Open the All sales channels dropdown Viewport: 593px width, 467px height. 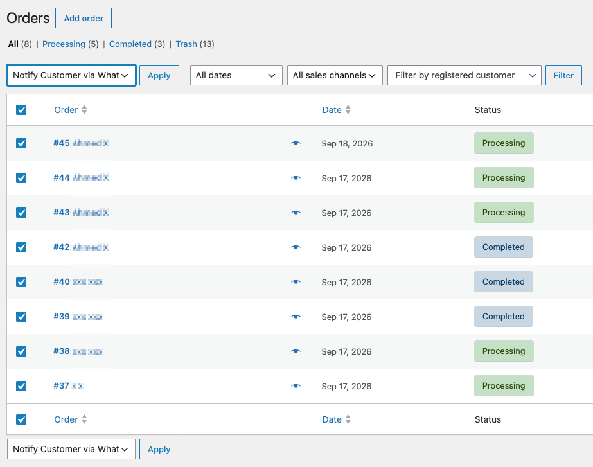(x=335, y=75)
